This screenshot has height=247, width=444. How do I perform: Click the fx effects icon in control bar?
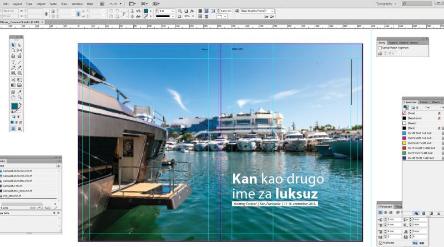click(192, 11)
